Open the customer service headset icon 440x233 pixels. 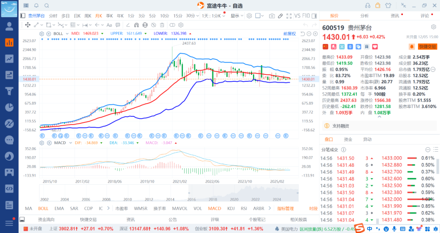(368, 5)
